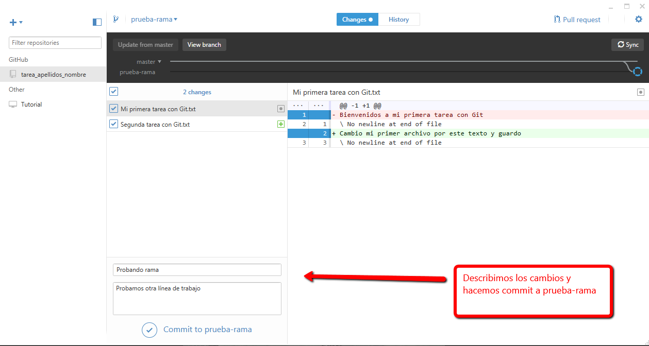Click the prueba-rama current commit circle on graph

(638, 72)
